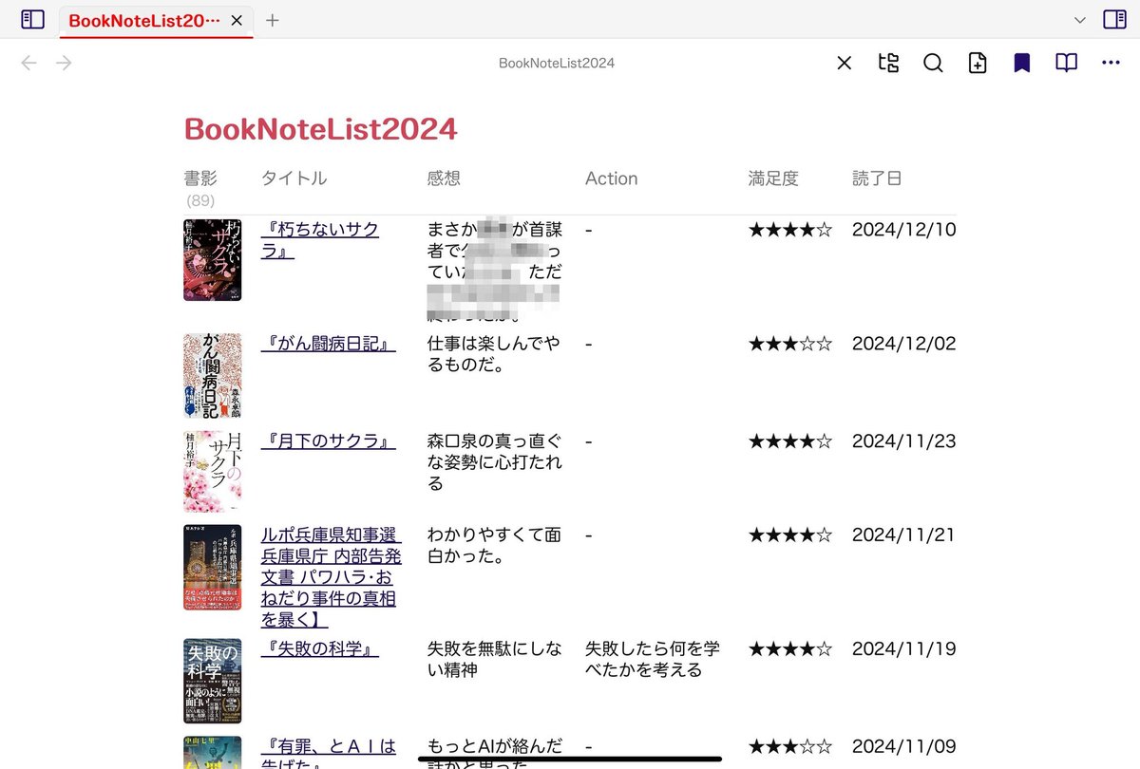The height and width of the screenshot is (769, 1140).
Task: Click the X icon in note toolbar
Action: click(844, 63)
